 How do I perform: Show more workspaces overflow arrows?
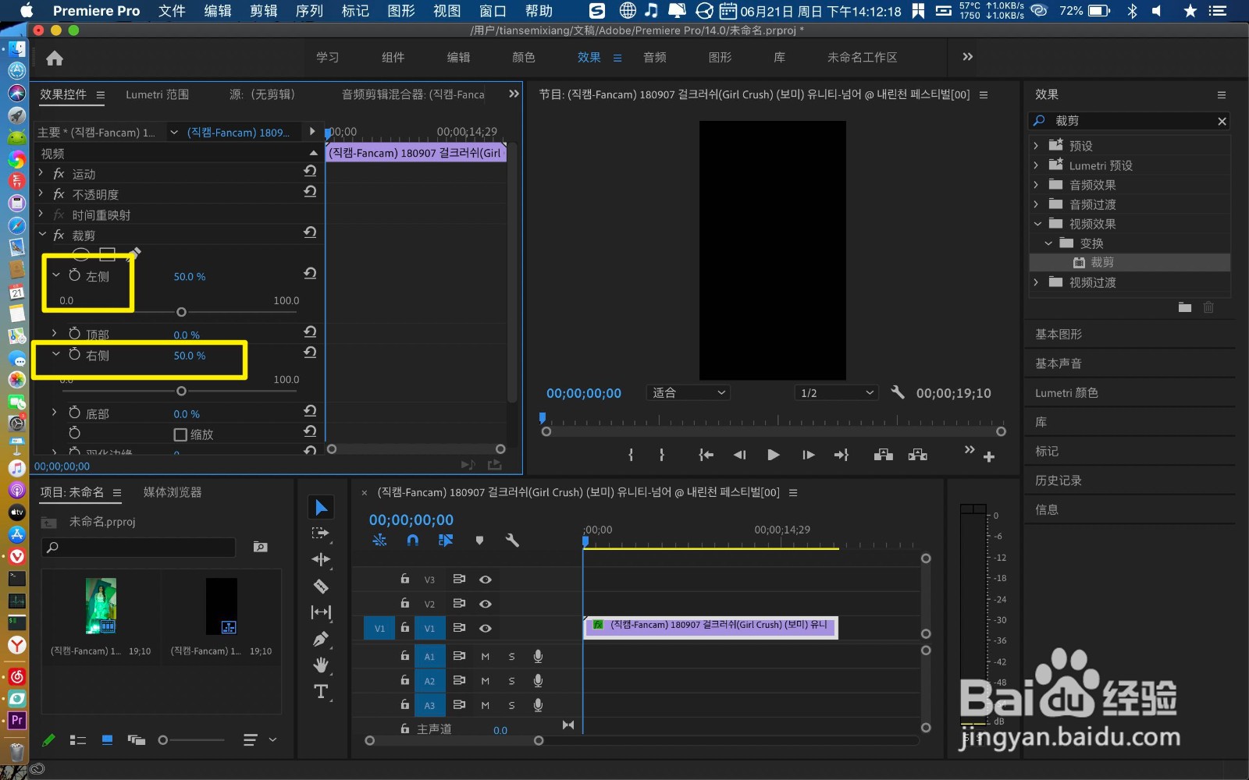click(x=968, y=57)
